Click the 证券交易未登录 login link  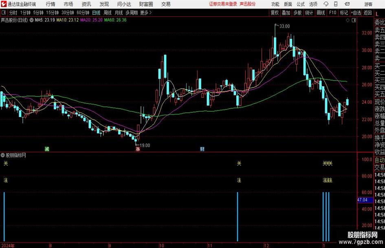click(x=223, y=4)
